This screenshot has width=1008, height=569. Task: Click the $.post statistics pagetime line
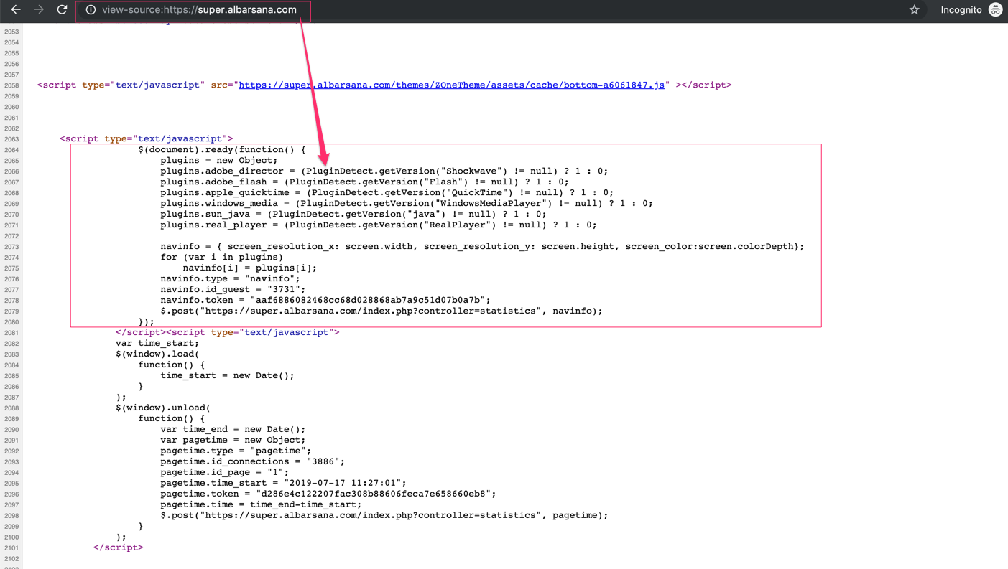(x=384, y=515)
